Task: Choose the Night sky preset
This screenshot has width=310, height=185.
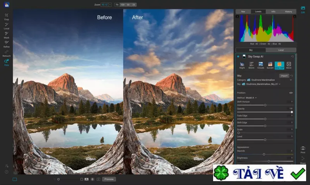Action: point(242,65)
